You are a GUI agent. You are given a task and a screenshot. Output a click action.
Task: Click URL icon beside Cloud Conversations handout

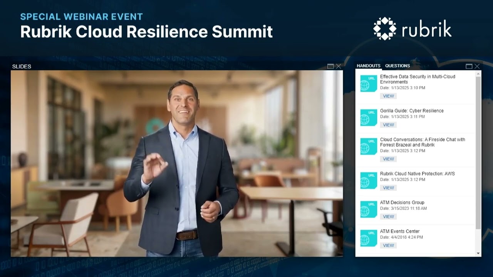coord(368,146)
